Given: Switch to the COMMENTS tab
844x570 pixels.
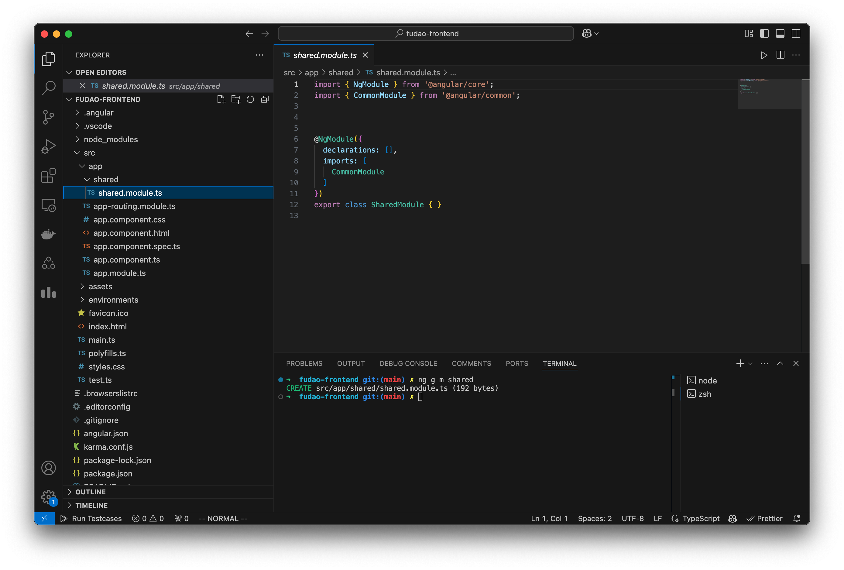Looking at the screenshot, I should click(x=471, y=363).
